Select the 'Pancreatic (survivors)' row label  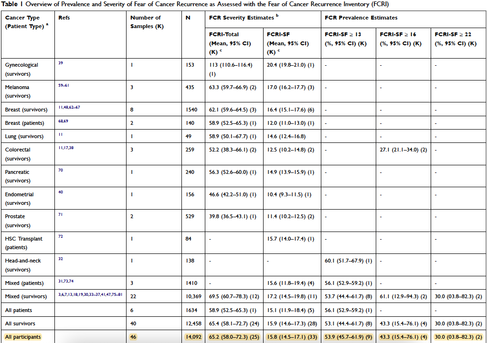pyautogui.click(x=18, y=176)
